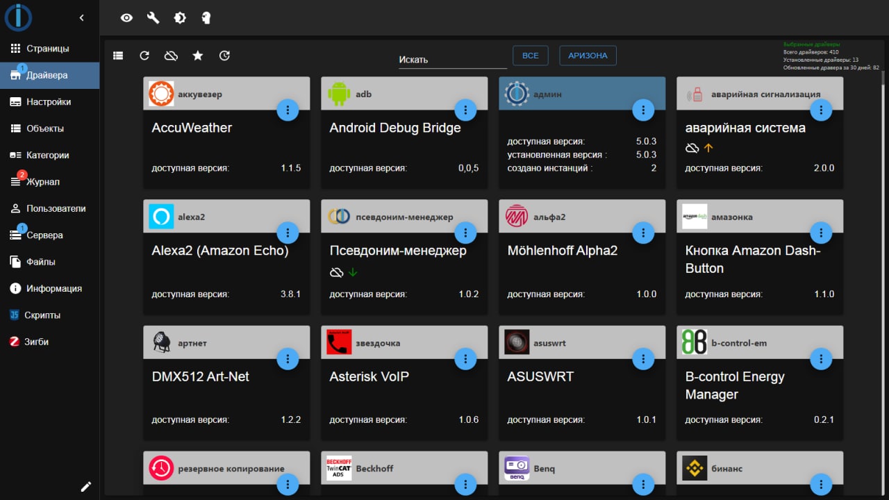
Task: Open Категории in sidebar
Action: point(49,155)
